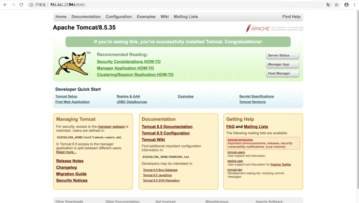Viewport: 359px width, 203px height.
Task: Open Documentation in the top navigation
Action: click(86, 17)
